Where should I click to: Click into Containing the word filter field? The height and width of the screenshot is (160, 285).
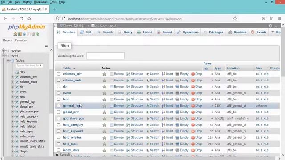tap(106, 56)
